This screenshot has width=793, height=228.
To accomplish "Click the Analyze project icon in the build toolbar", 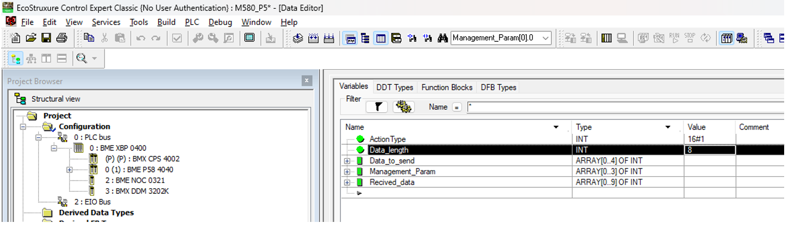I will [x=298, y=38].
